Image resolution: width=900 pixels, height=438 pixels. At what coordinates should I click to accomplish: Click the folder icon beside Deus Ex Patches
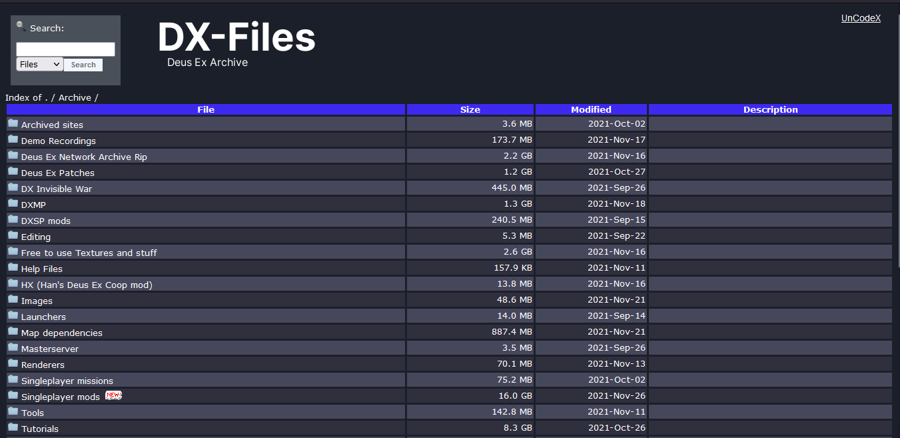13,171
